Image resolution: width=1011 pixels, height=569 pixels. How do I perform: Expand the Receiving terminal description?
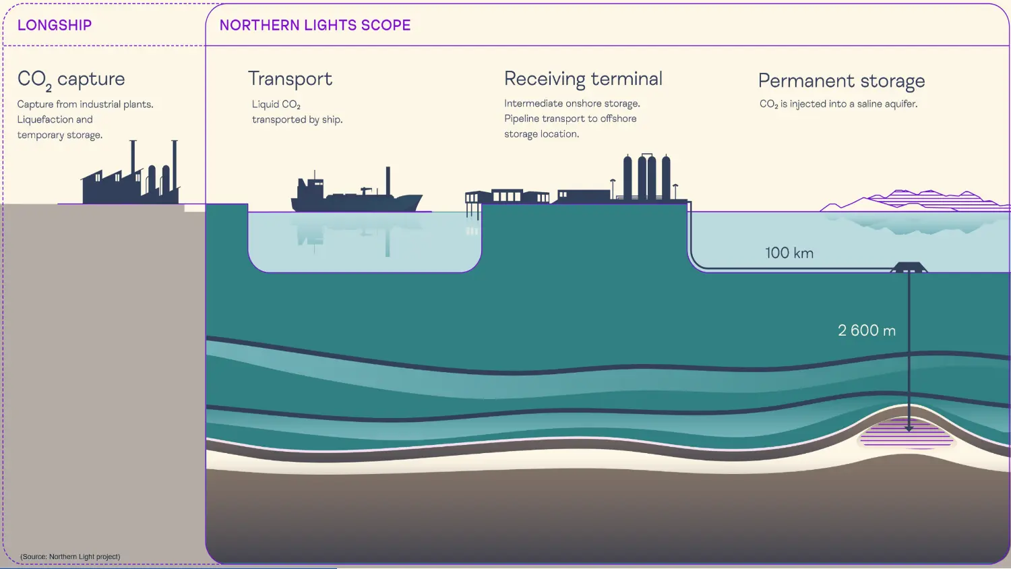[x=570, y=118]
